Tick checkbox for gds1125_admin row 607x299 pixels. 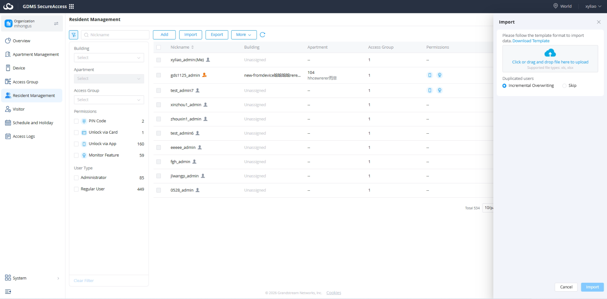tap(159, 75)
